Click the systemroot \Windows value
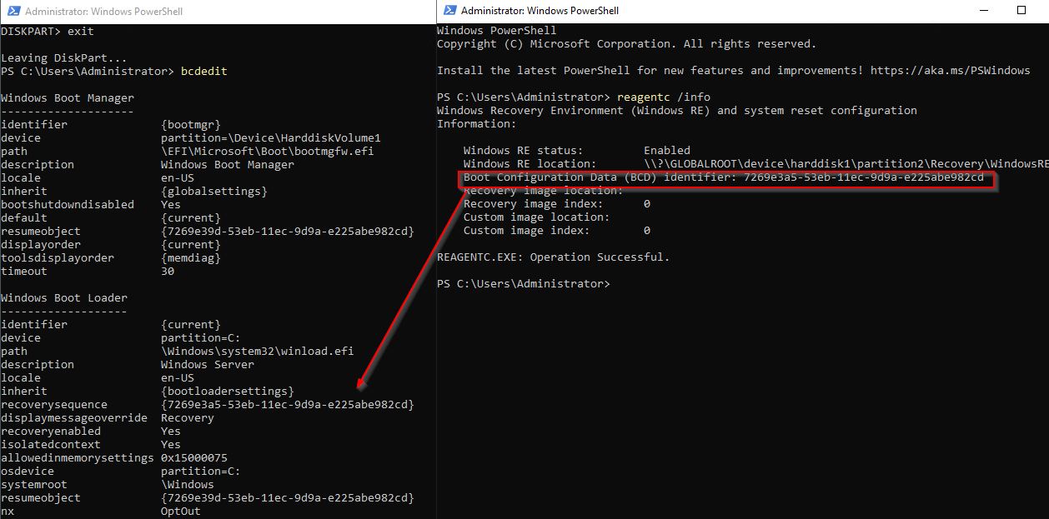Image resolution: width=1049 pixels, height=519 pixels. click(188, 485)
